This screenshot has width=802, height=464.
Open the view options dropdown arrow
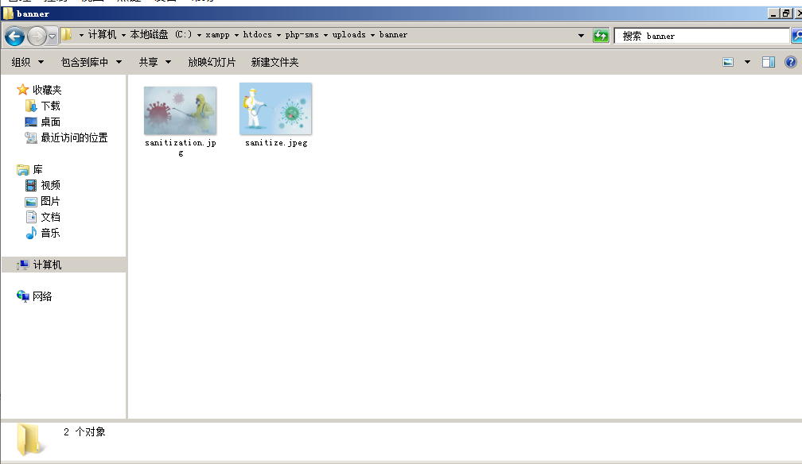(x=747, y=62)
